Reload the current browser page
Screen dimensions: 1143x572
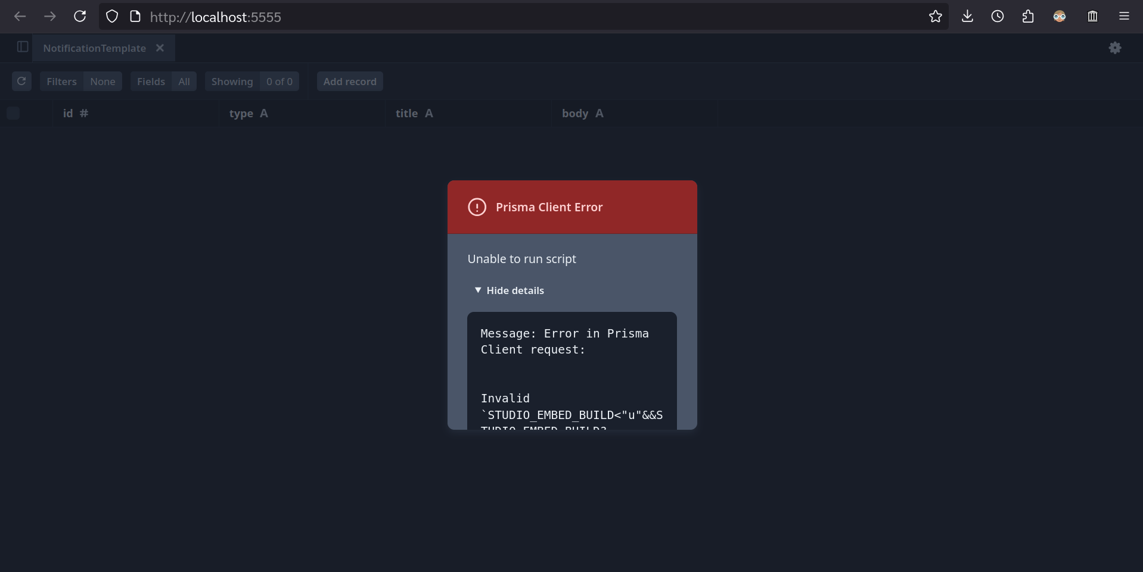coord(80,17)
